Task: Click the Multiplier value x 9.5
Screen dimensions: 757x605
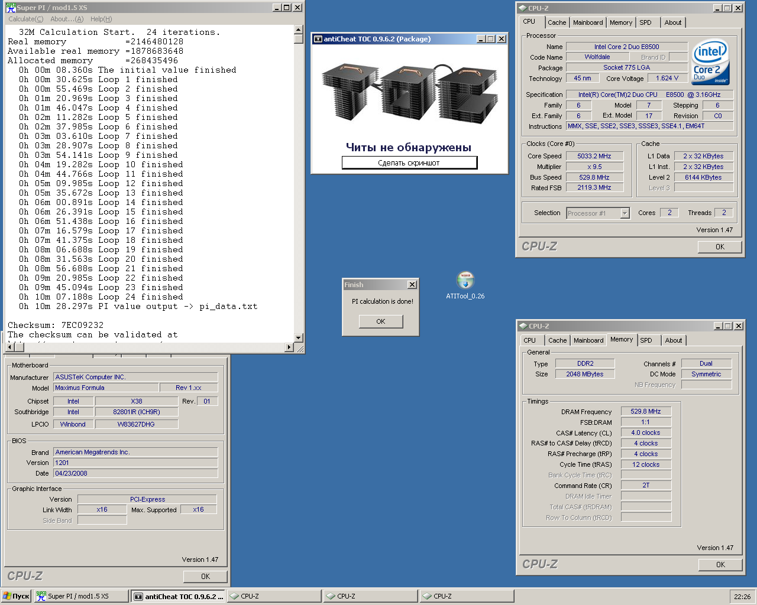Action: (594, 167)
